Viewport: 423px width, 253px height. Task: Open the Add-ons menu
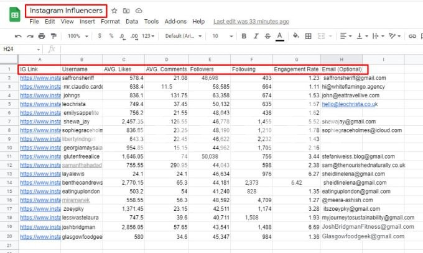pyautogui.click(x=175, y=21)
